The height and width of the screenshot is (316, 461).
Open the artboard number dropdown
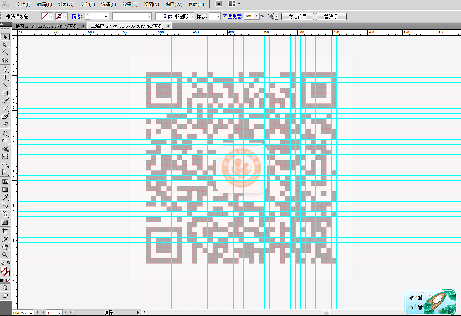coord(59,313)
